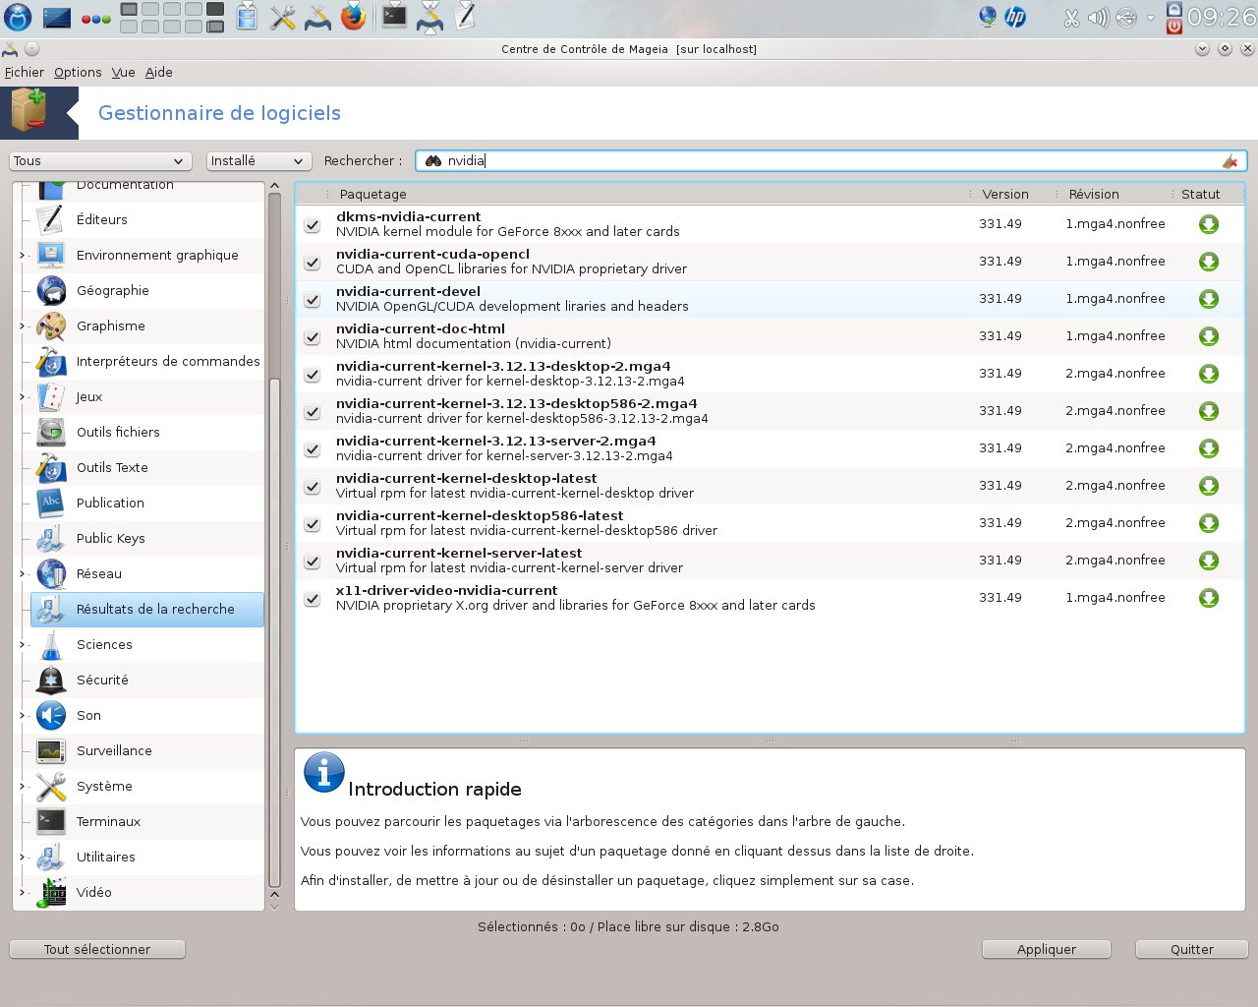Uncheck the nvidia-current-doc-html package
Viewport: 1258px width, 1007px height.
pyautogui.click(x=313, y=337)
